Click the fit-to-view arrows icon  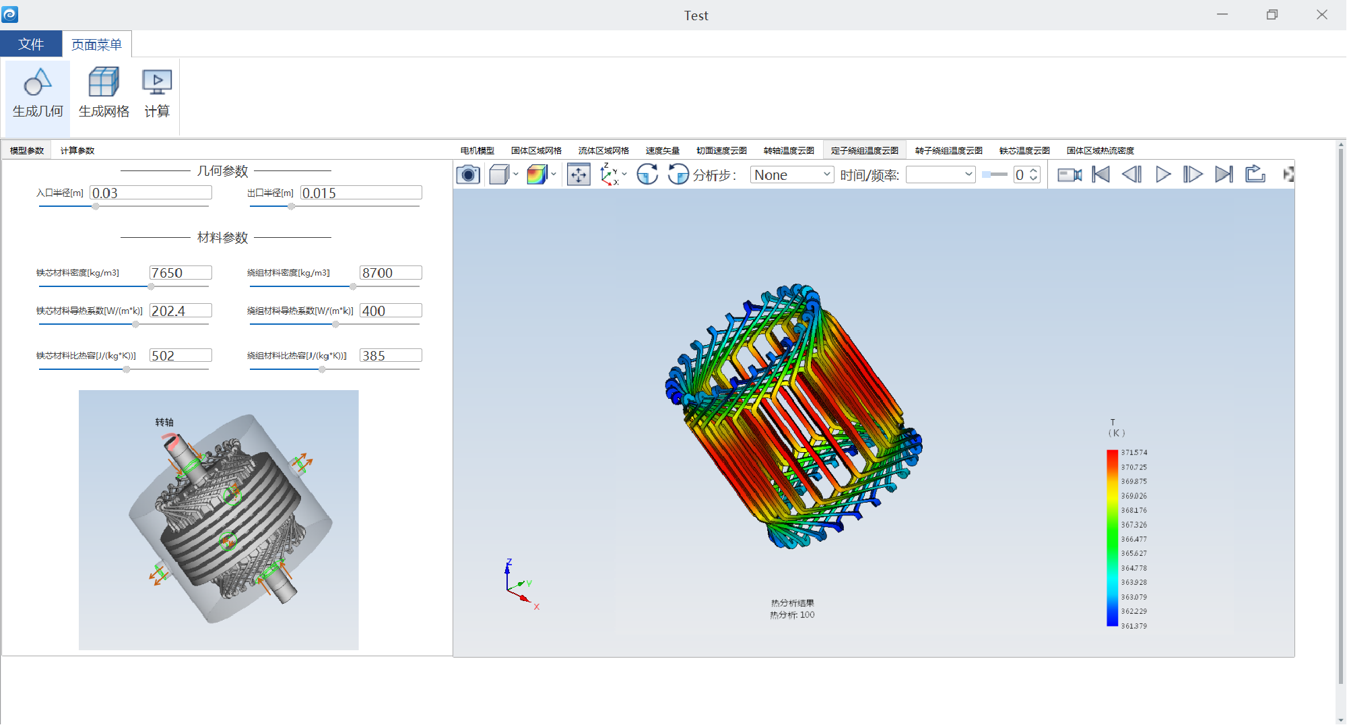[x=579, y=175]
